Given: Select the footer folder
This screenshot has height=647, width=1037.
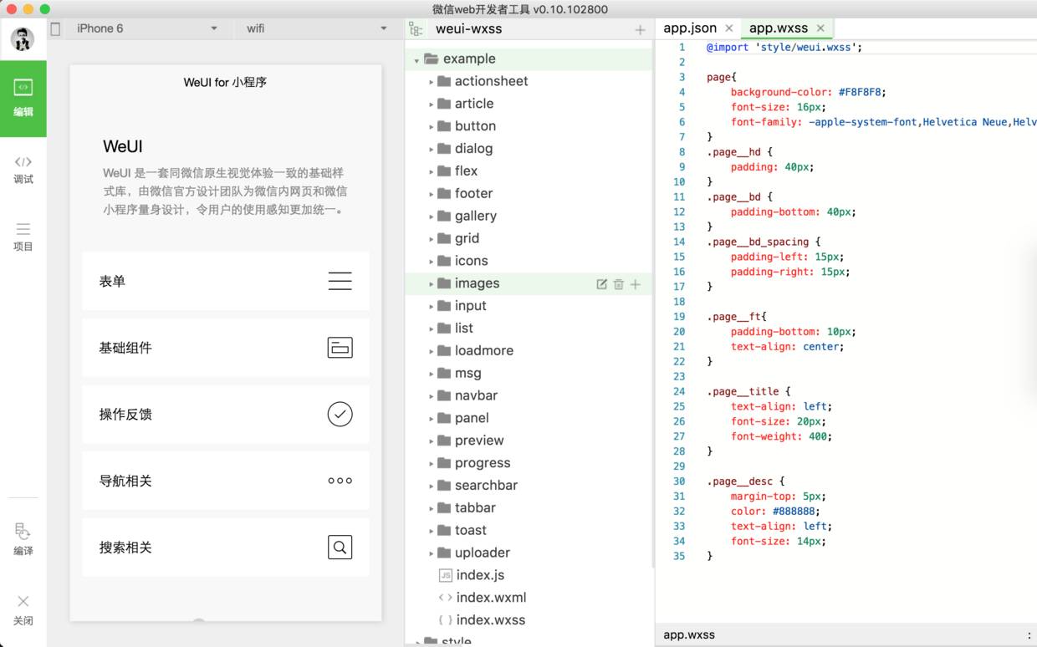Looking at the screenshot, I should (x=529, y=193).
